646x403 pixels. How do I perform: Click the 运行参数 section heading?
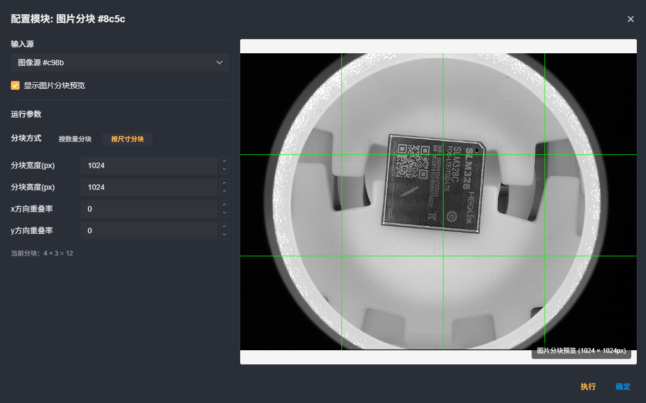pos(26,114)
